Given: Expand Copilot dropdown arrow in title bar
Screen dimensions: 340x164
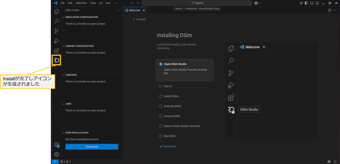Looking at the screenshot, I should click(259, 3).
